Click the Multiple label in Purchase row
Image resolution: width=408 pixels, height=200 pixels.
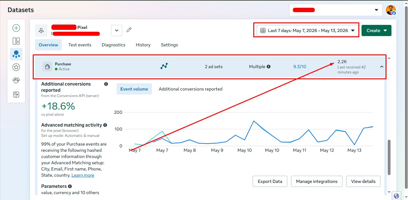click(257, 67)
